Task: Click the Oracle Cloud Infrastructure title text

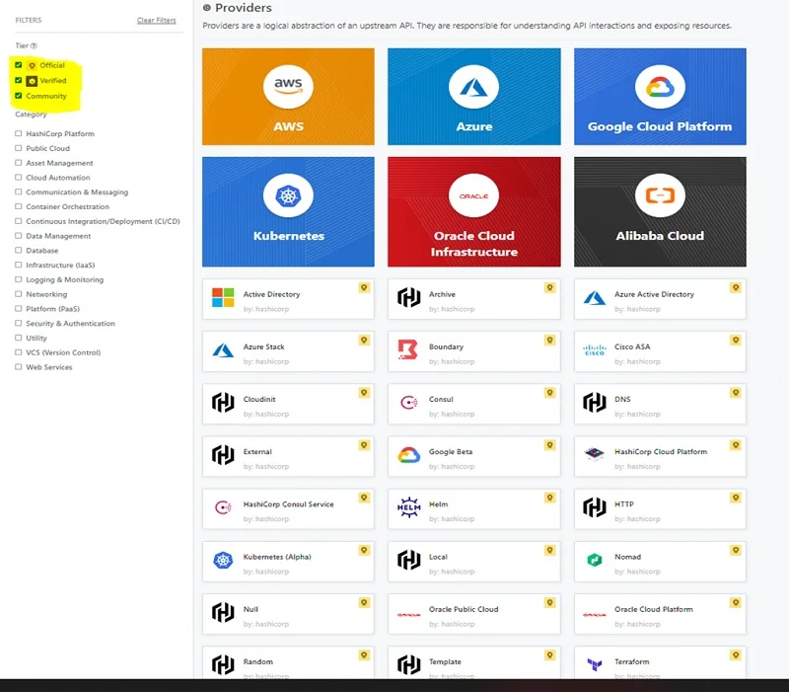Action: click(x=474, y=244)
